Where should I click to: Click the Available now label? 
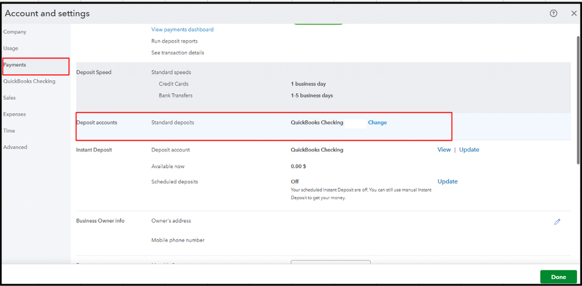168,166
